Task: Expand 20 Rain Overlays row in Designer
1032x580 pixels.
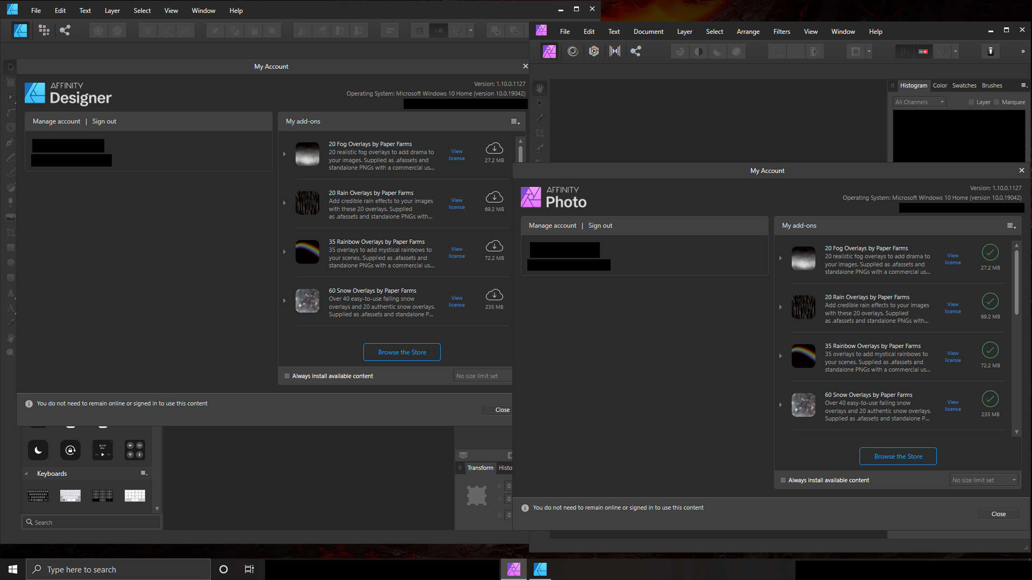Action: pyautogui.click(x=284, y=203)
